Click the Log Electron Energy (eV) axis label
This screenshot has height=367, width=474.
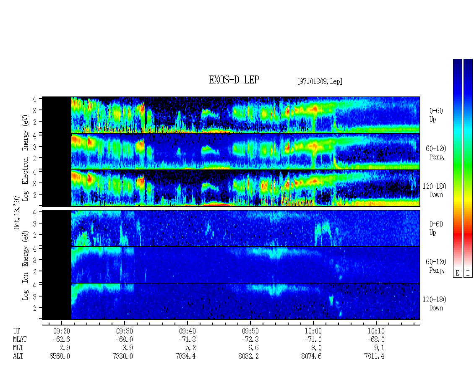click(26, 158)
